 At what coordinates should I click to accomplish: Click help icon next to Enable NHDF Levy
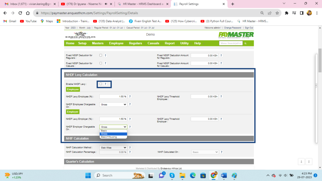(105, 84)
